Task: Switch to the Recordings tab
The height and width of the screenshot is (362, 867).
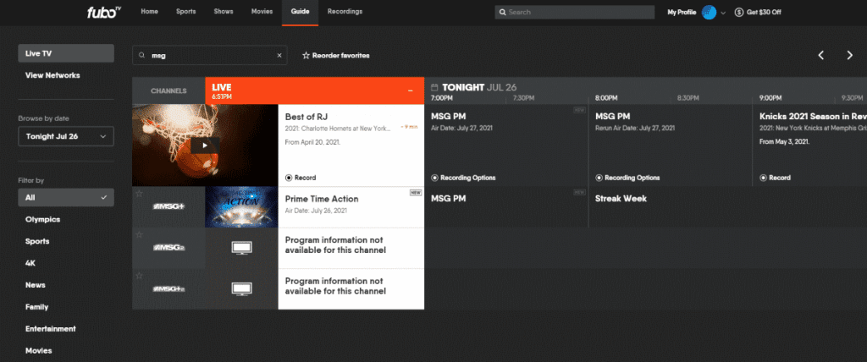Action: pos(345,12)
